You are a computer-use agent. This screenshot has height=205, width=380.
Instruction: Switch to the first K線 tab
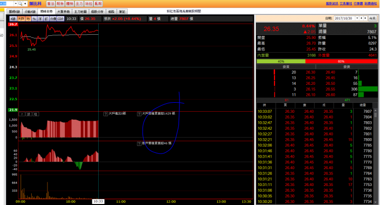[14, 12]
